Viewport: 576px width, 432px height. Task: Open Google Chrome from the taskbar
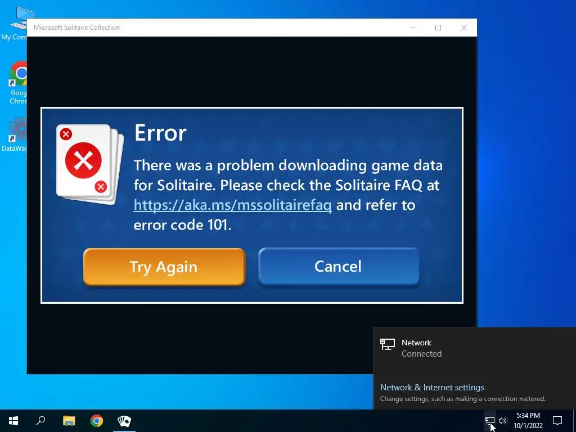97,421
